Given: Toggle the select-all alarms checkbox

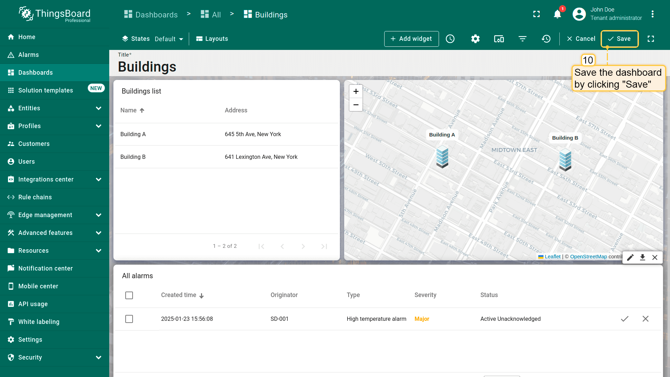Looking at the screenshot, I should (129, 295).
